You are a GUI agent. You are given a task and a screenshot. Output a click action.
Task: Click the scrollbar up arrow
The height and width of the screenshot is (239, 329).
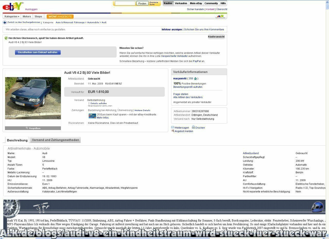pos(327,2)
